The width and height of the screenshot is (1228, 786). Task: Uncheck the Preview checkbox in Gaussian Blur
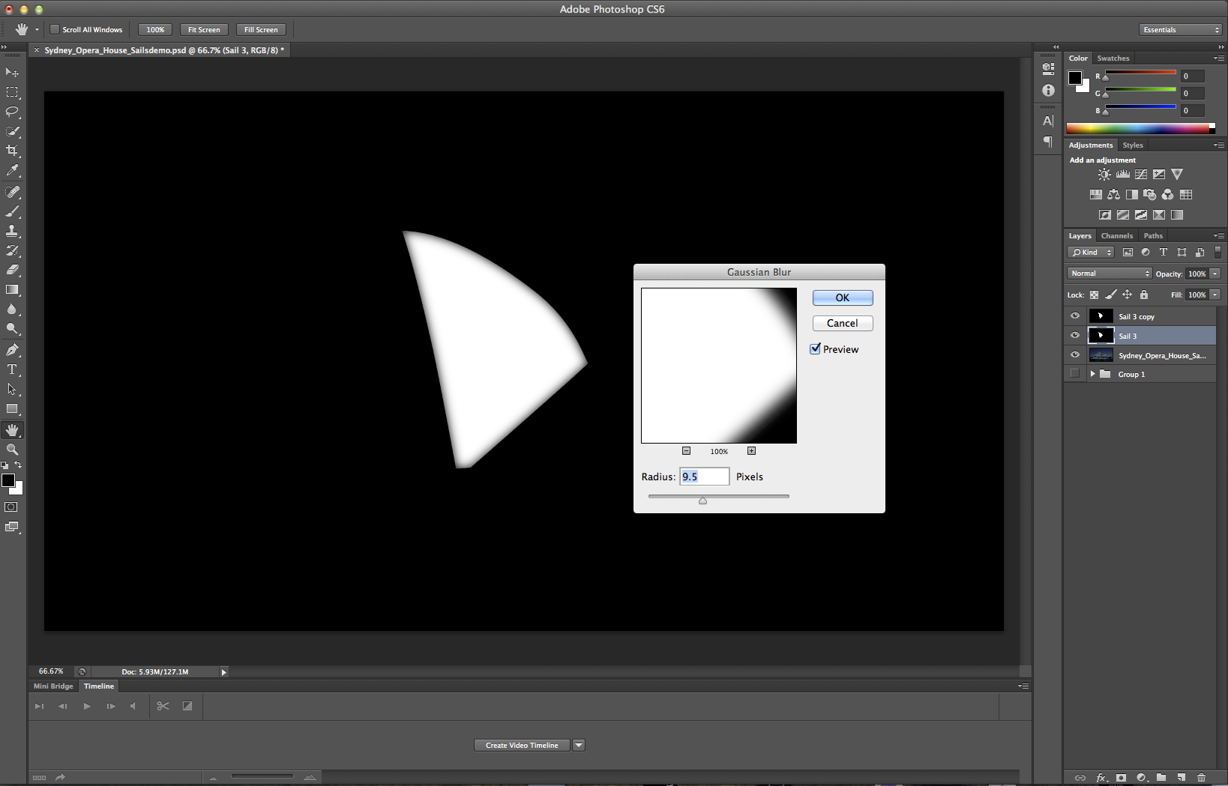coord(816,349)
